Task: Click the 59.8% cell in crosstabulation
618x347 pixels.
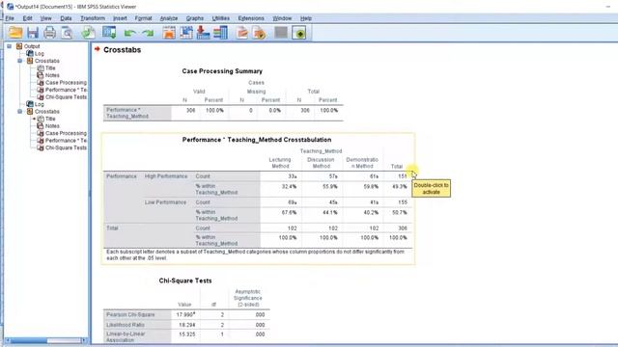Action: click(371, 186)
